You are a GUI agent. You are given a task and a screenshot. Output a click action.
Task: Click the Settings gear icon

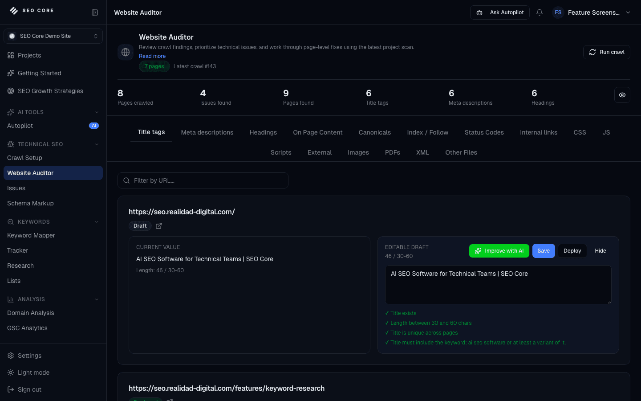[x=11, y=356]
